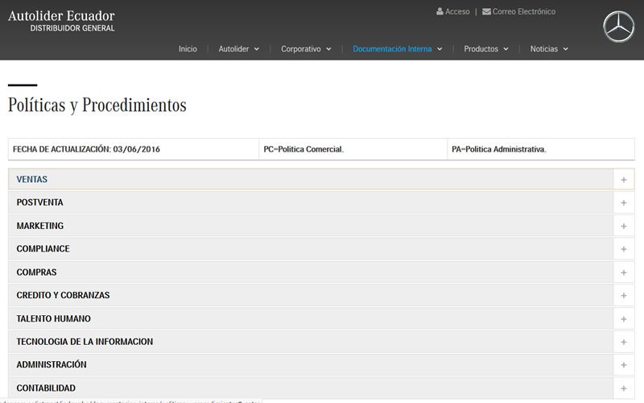Click plus icon on MARKETING row

(623, 226)
